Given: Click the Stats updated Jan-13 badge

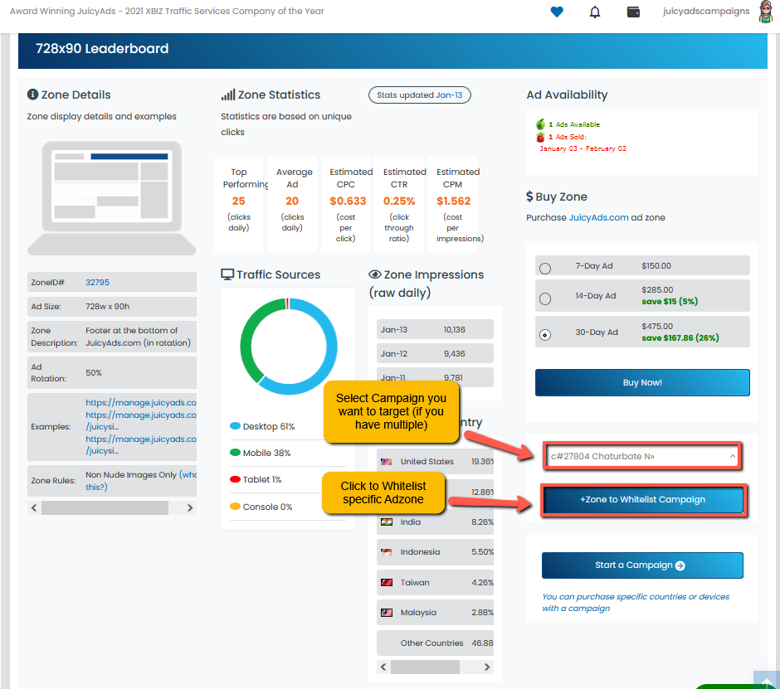Looking at the screenshot, I should pyautogui.click(x=419, y=95).
